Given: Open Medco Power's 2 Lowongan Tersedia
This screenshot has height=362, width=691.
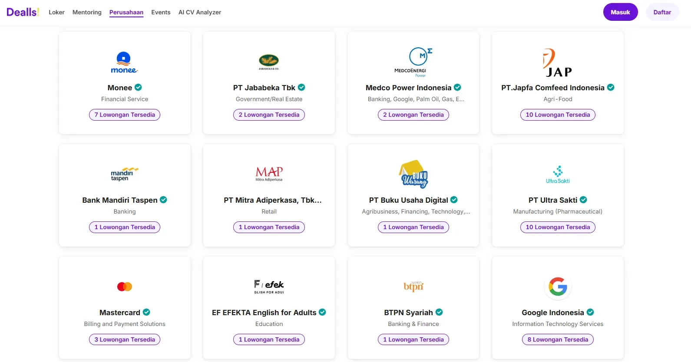Looking at the screenshot, I should click(413, 115).
